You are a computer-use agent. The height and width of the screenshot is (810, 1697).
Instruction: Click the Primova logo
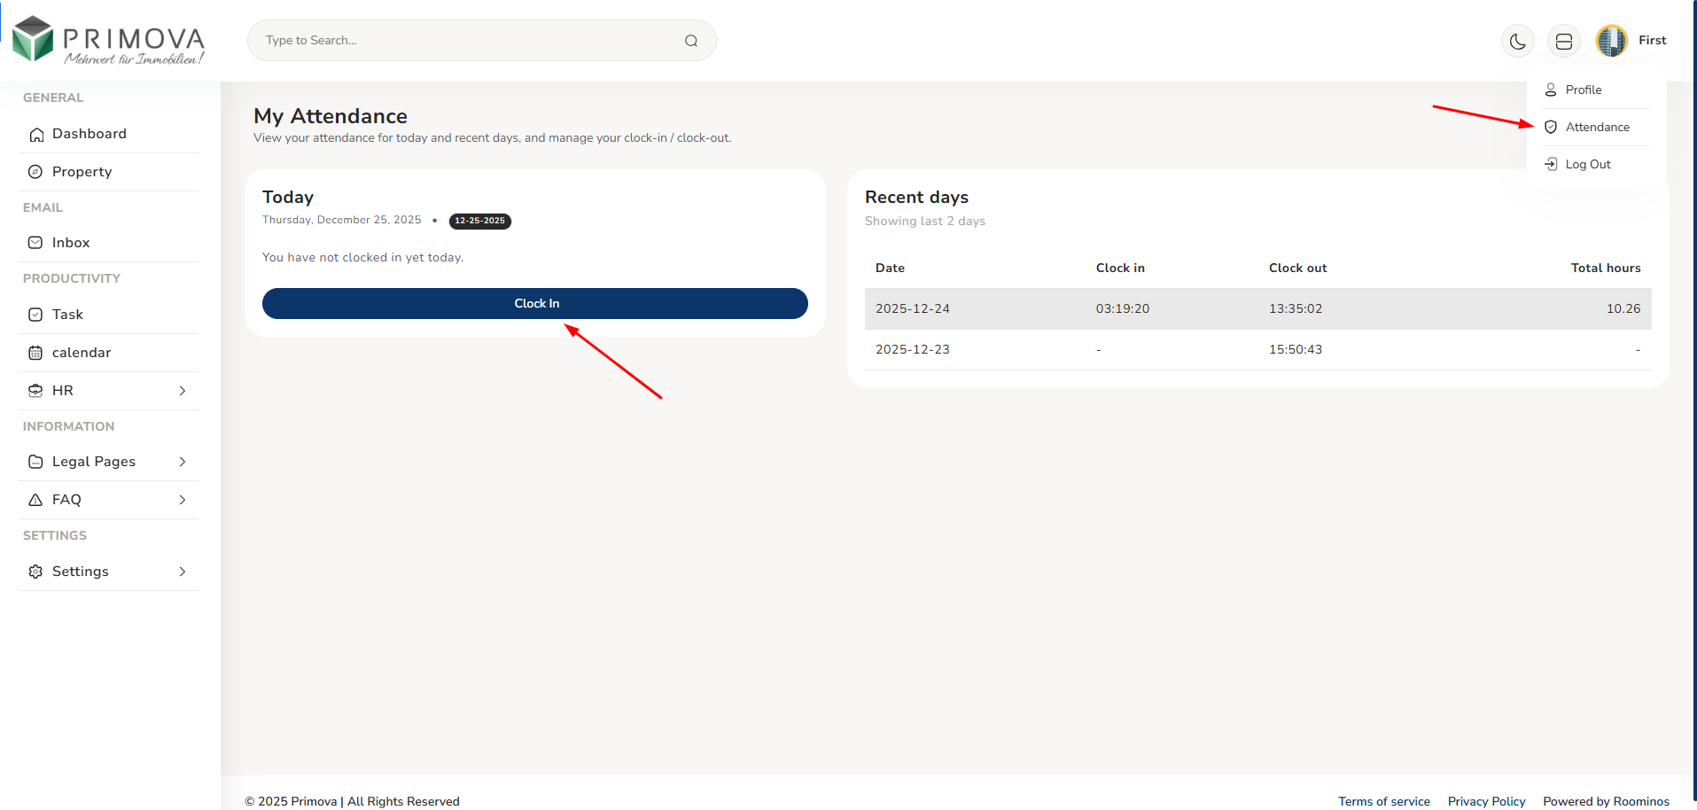pos(108,41)
